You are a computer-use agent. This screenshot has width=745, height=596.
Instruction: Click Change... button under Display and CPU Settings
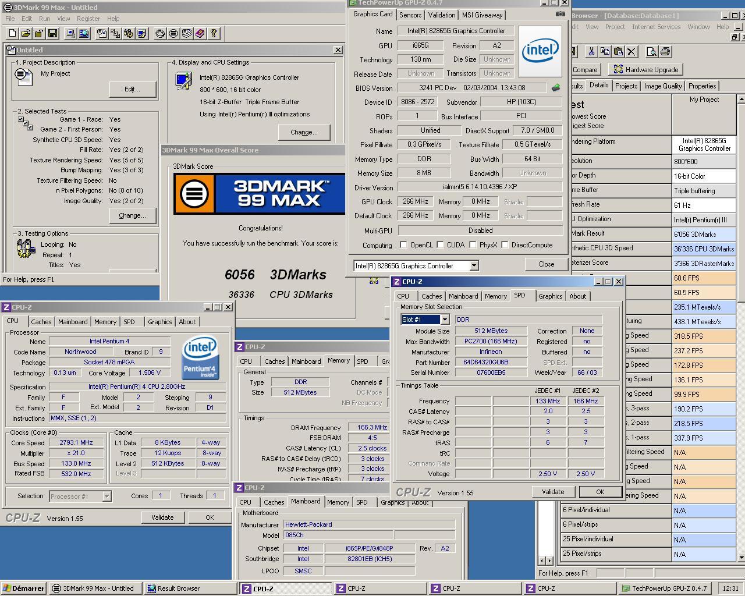click(x=304, y=132)
